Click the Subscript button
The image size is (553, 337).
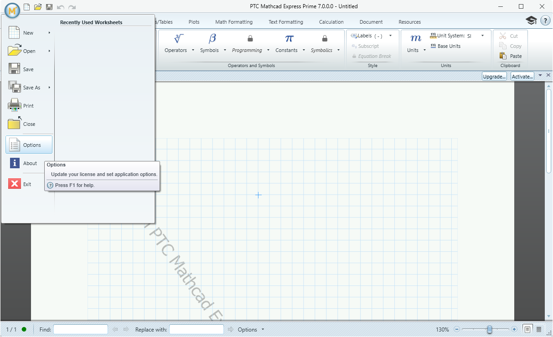(x=366, y=46)
